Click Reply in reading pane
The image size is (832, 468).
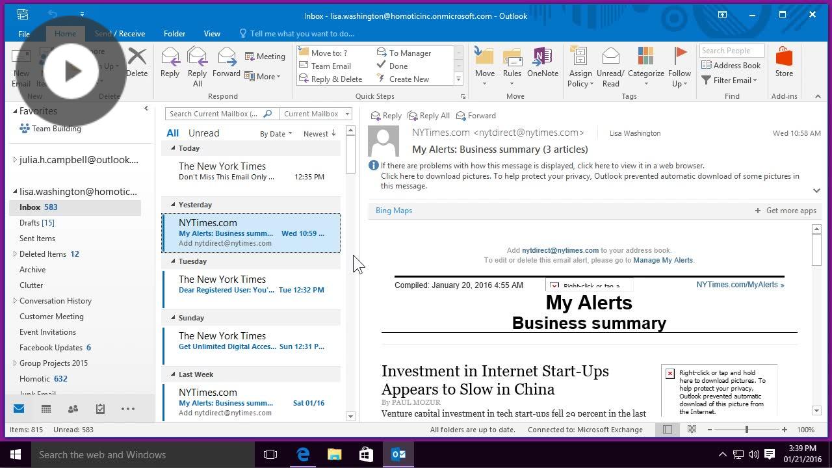(386, 116)
